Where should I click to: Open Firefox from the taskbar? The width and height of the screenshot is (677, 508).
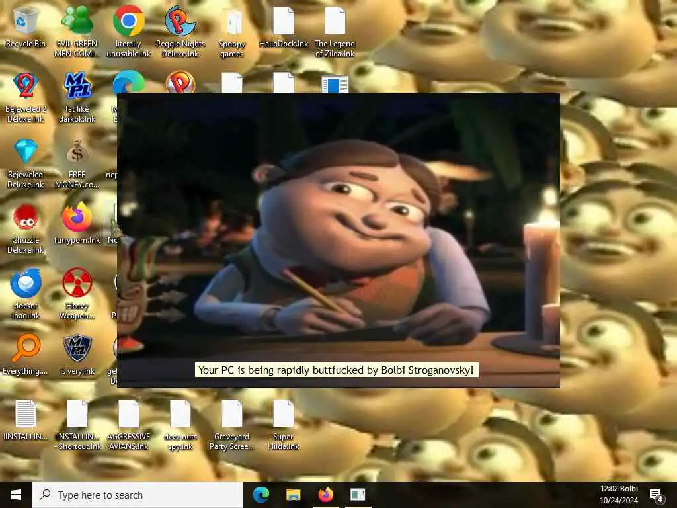point(325,495)
